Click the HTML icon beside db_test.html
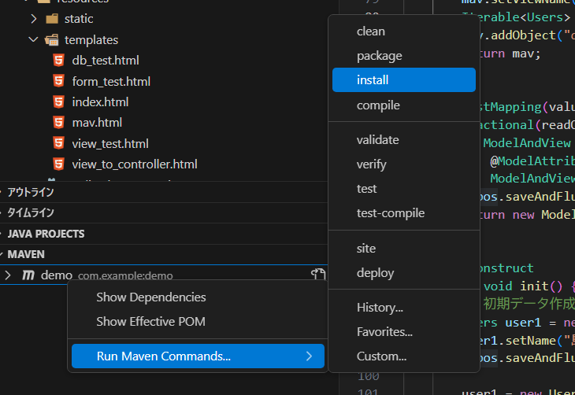 pos(58,60)
